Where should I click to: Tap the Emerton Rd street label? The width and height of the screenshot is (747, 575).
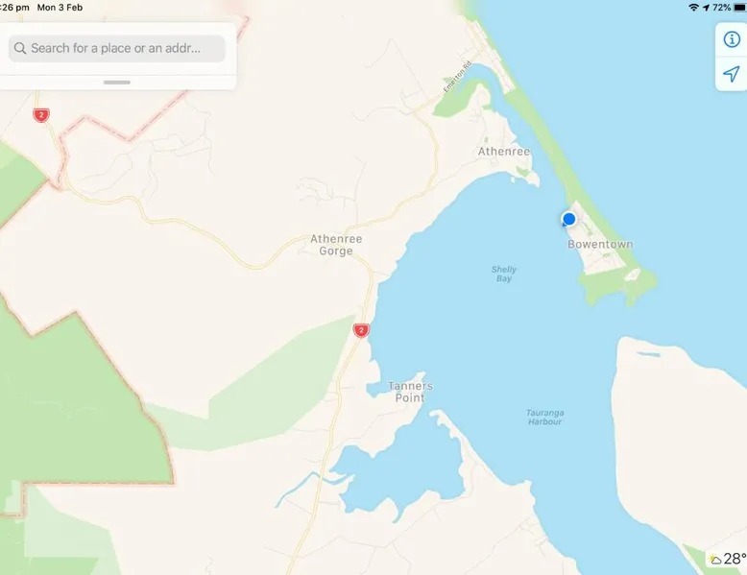click(x=457, y=77)
